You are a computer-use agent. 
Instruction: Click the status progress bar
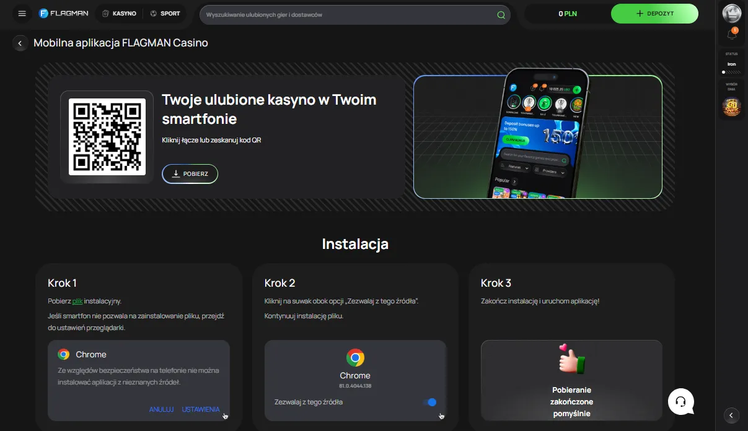(732, 72)
